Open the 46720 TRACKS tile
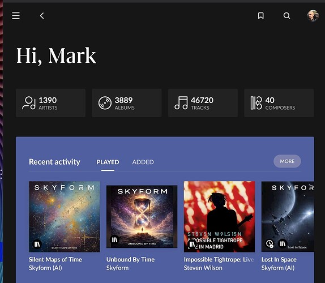This screenshot has height=283, width=325. tap(203, 103)
